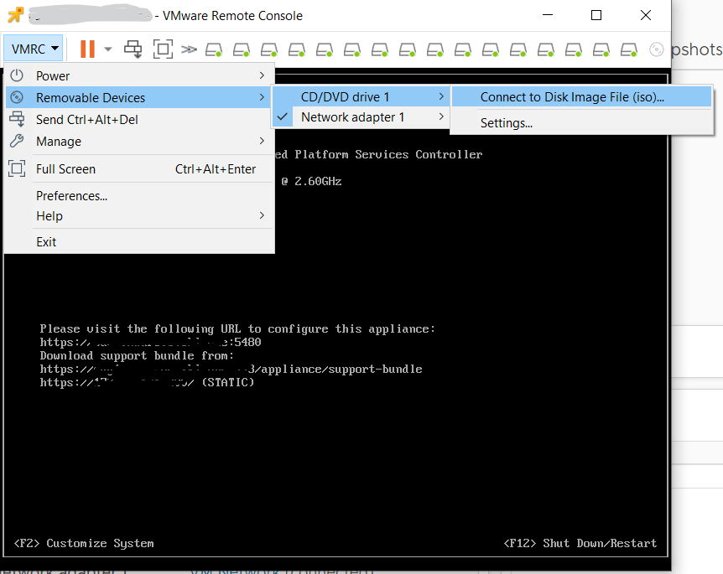The width and height of the screenshot is (723, 574).
Task: Open Settings... for CD/DVD drive 1
Action: pos(581,122)
